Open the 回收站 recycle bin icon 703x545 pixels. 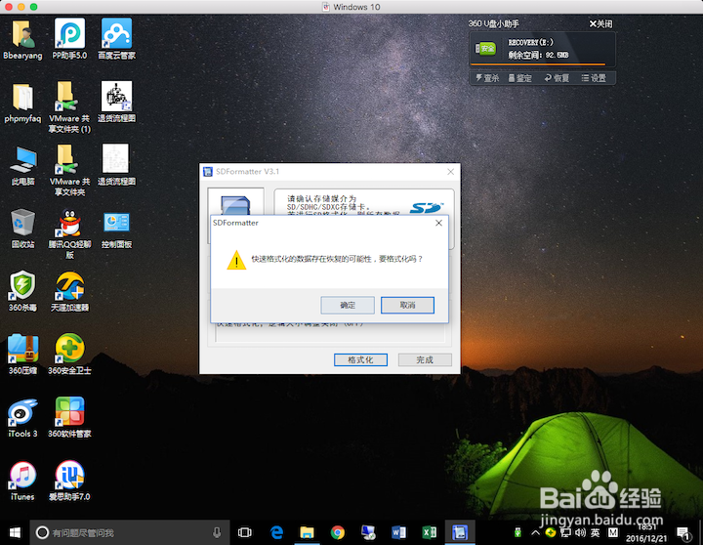(22, 229)
